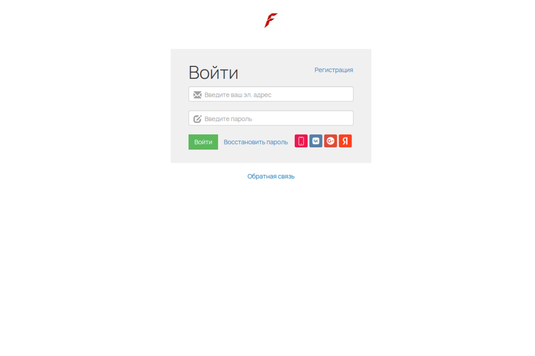
Task: Click the password placeholder text
Action: [x=228, y=119]
